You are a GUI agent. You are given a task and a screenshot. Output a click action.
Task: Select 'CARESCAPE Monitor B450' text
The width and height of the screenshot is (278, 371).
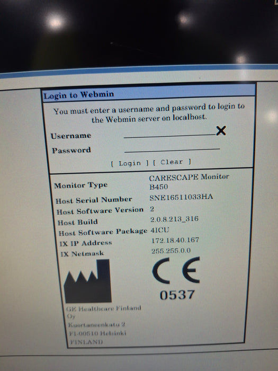[189, 181]
